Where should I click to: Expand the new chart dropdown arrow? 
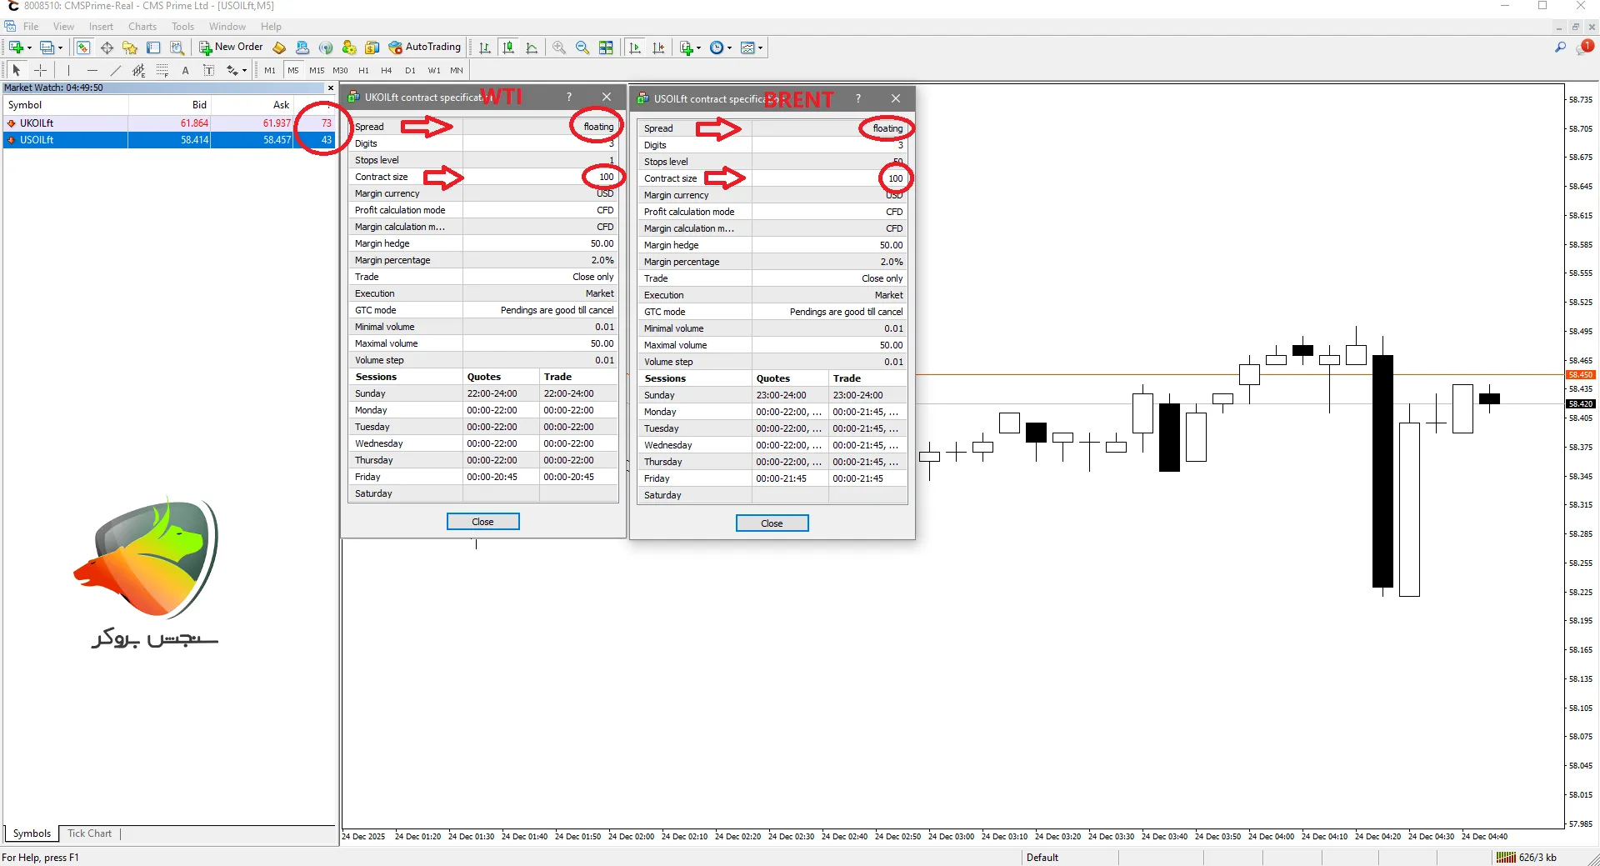[x=29, y=48]
